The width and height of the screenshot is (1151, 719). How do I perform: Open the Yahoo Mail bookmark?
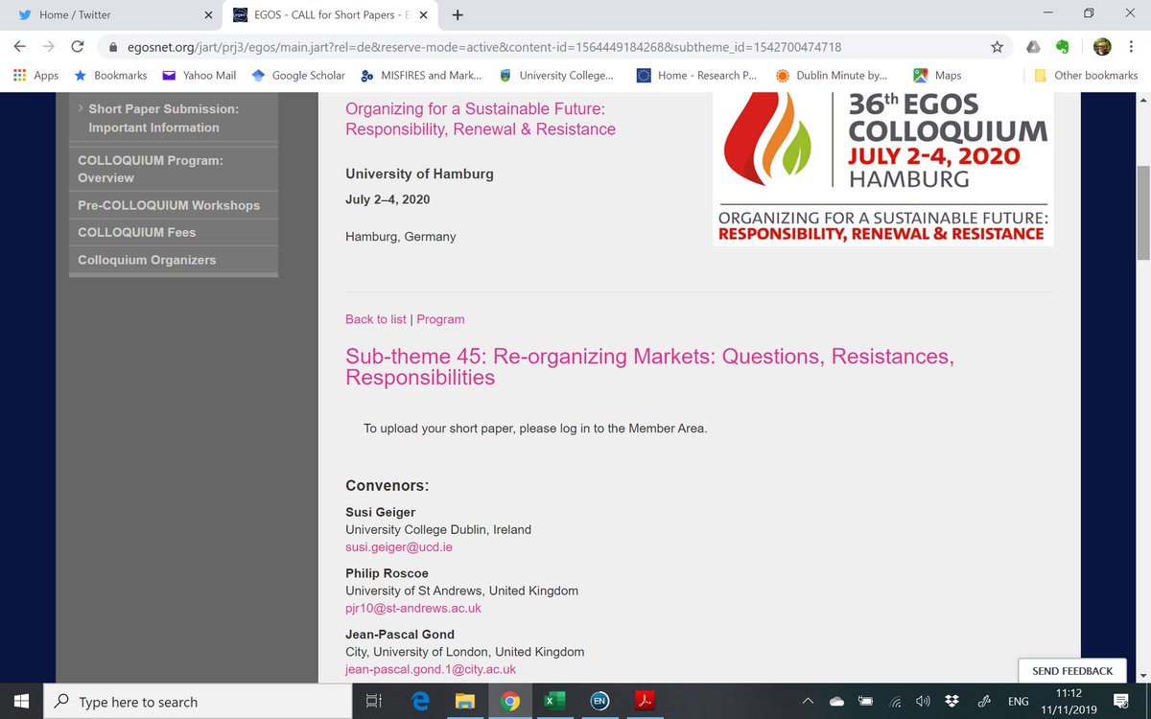[x=199, y=75]
